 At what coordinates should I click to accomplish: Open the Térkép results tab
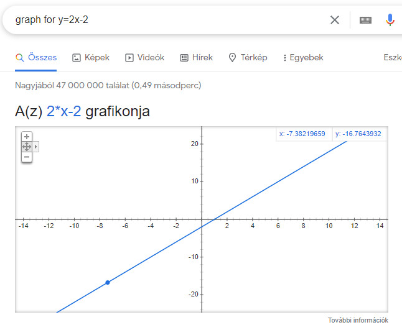248,58
